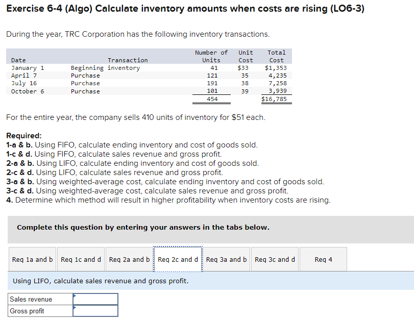
Task: Switch to the Req 1c and d tab
Action: coord(80,259)
